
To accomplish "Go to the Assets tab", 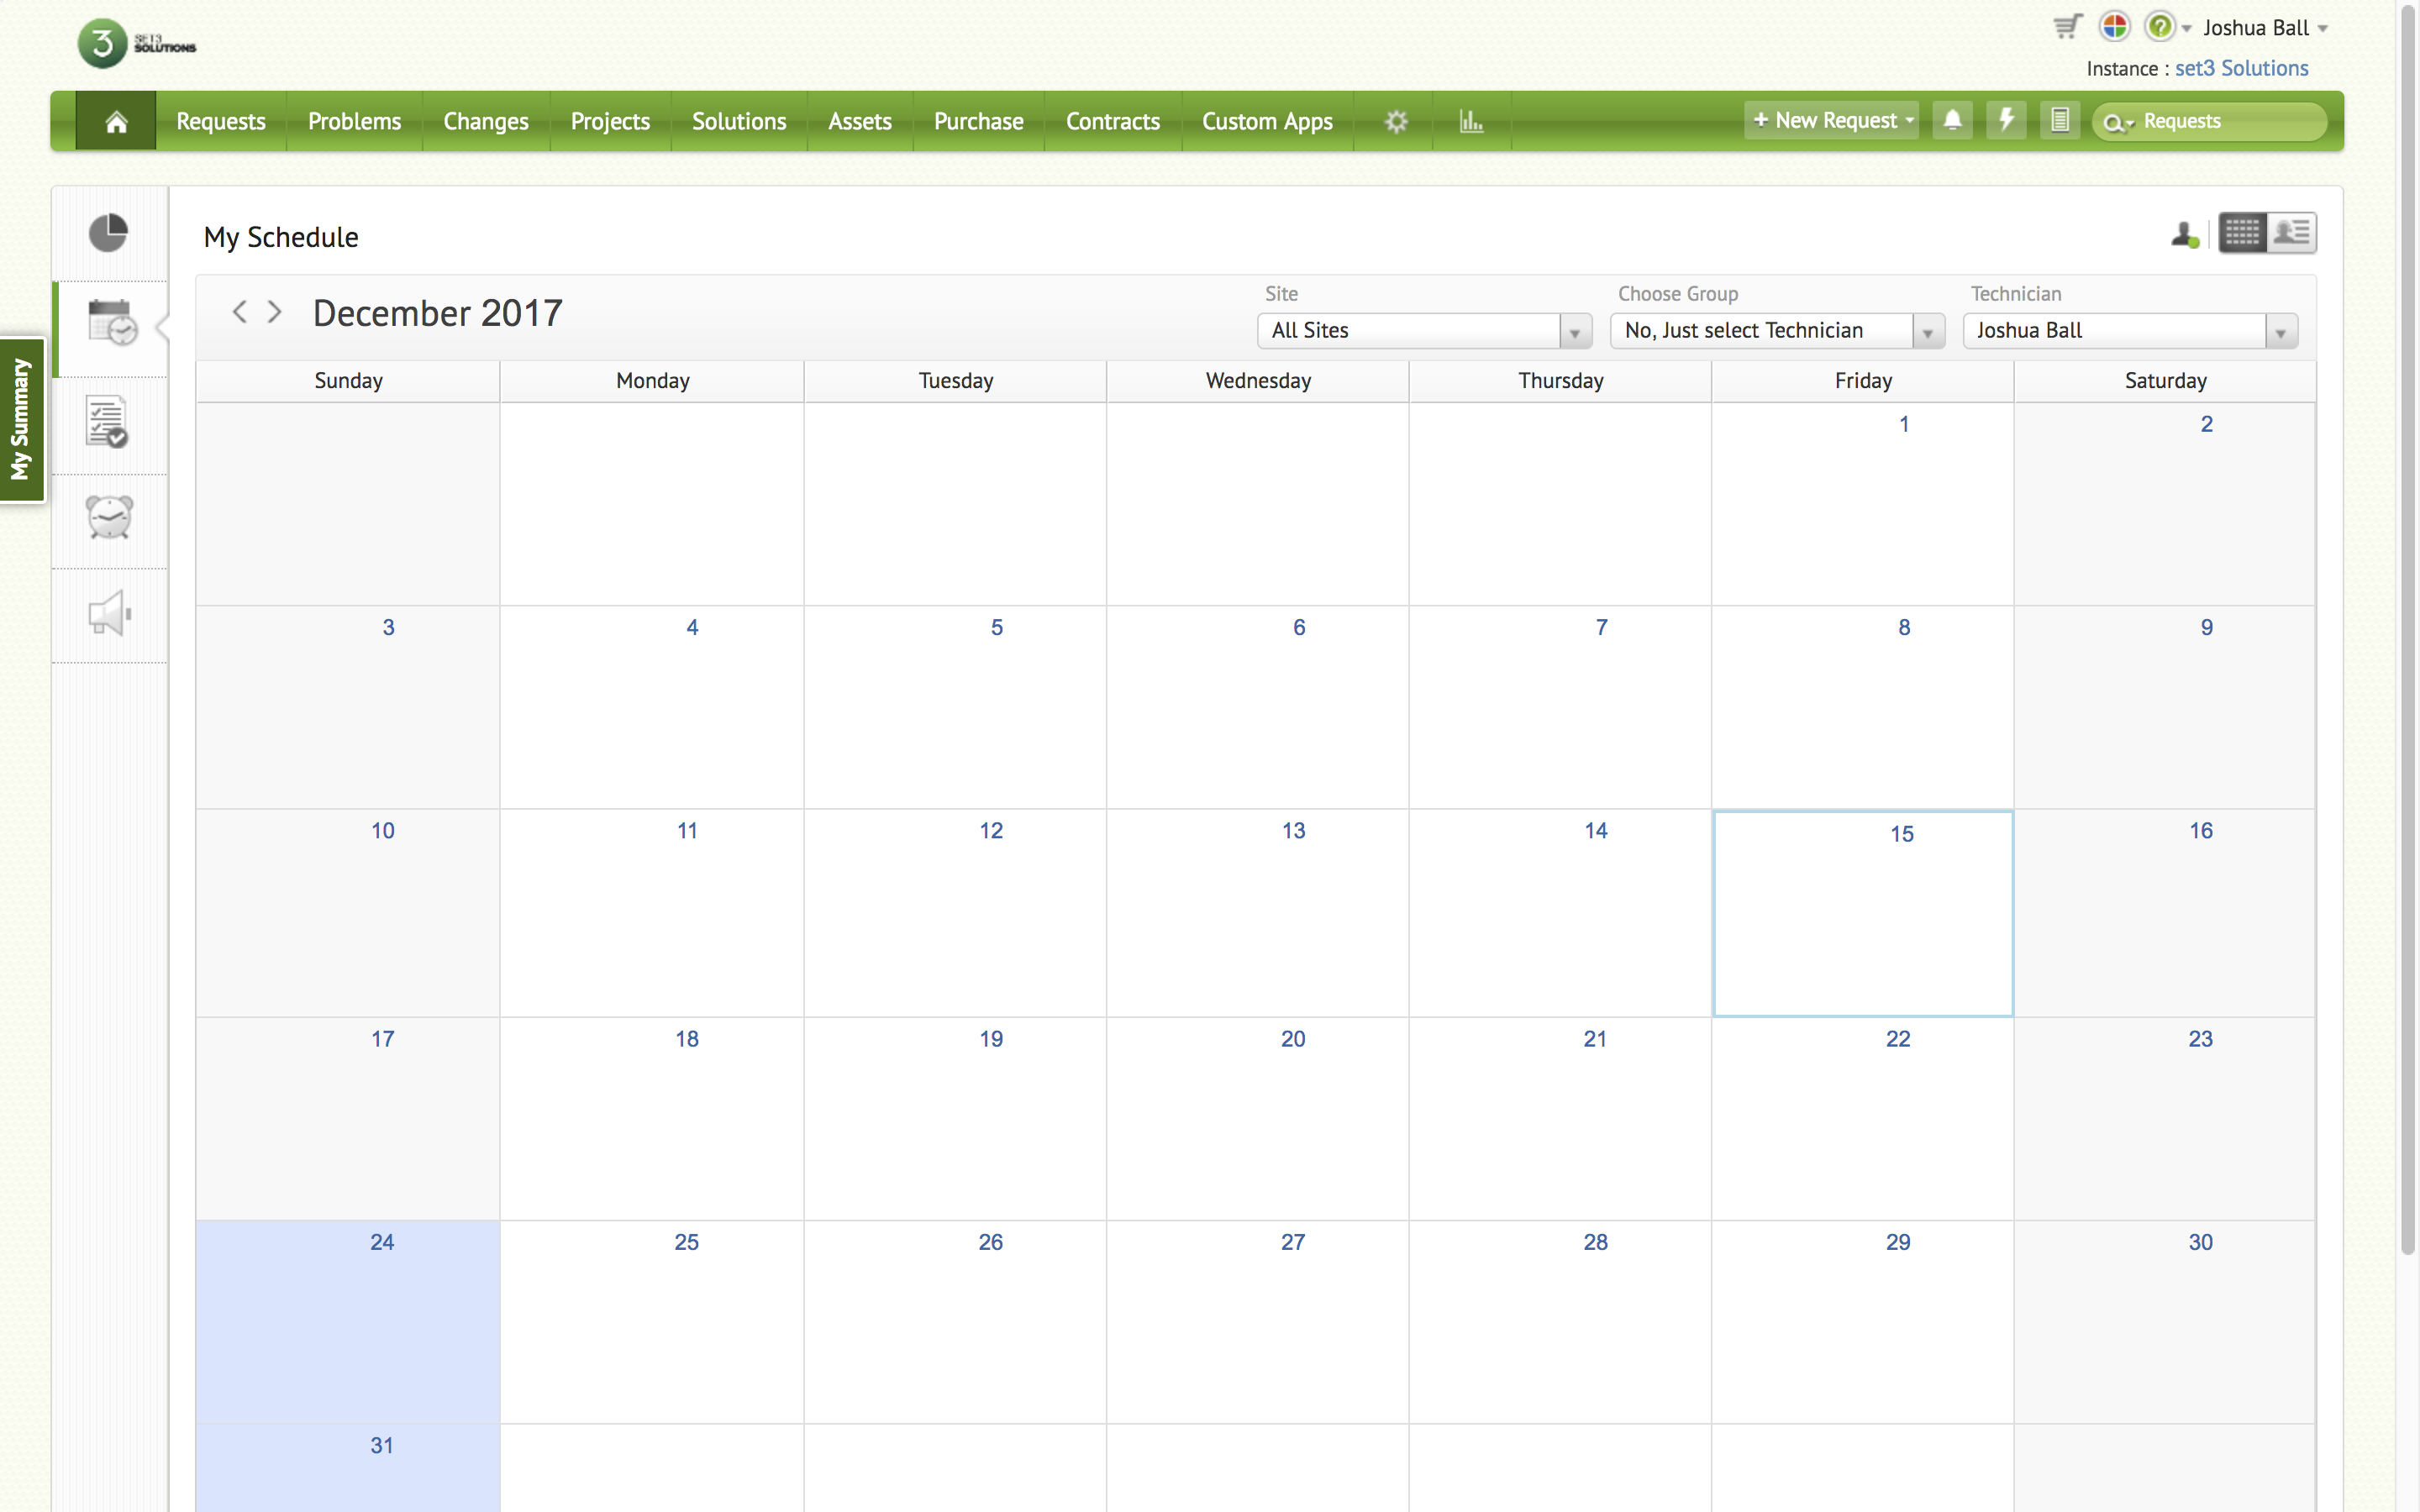I will (859, 121).
